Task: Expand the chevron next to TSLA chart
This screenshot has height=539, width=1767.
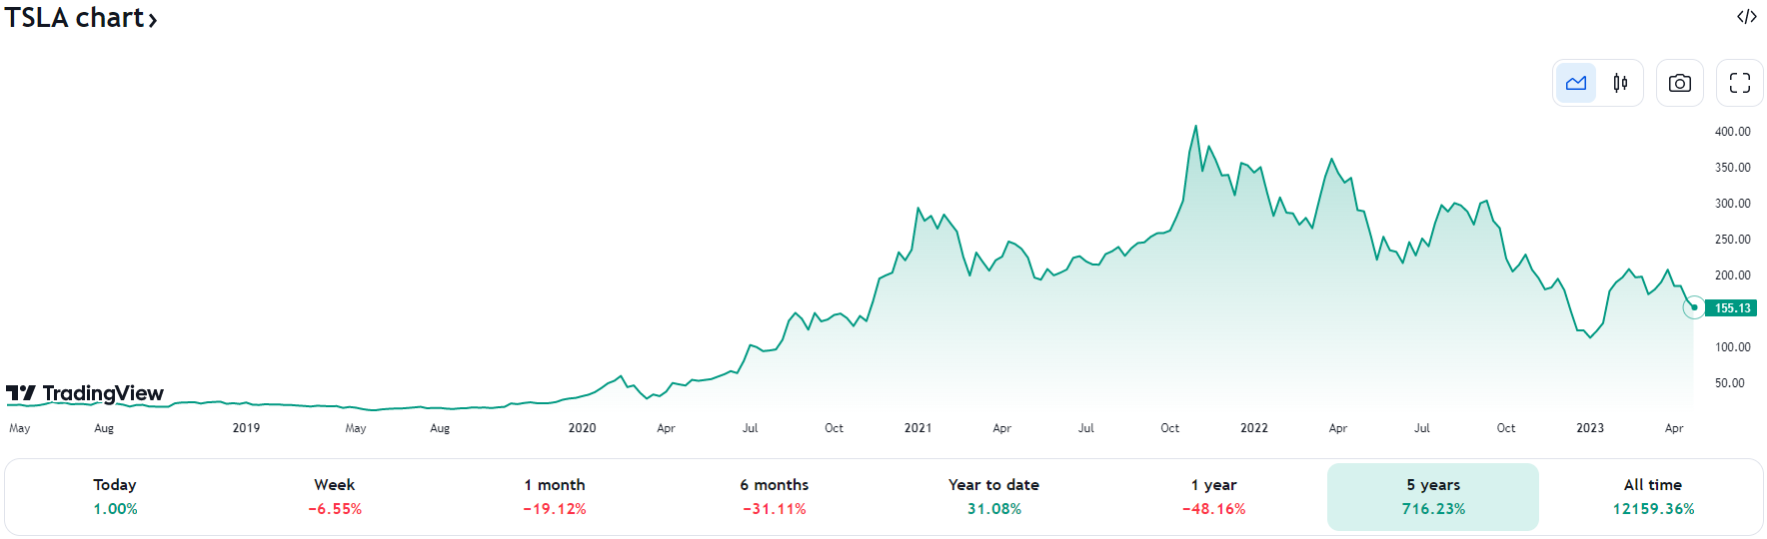Action: click(153, 20)
